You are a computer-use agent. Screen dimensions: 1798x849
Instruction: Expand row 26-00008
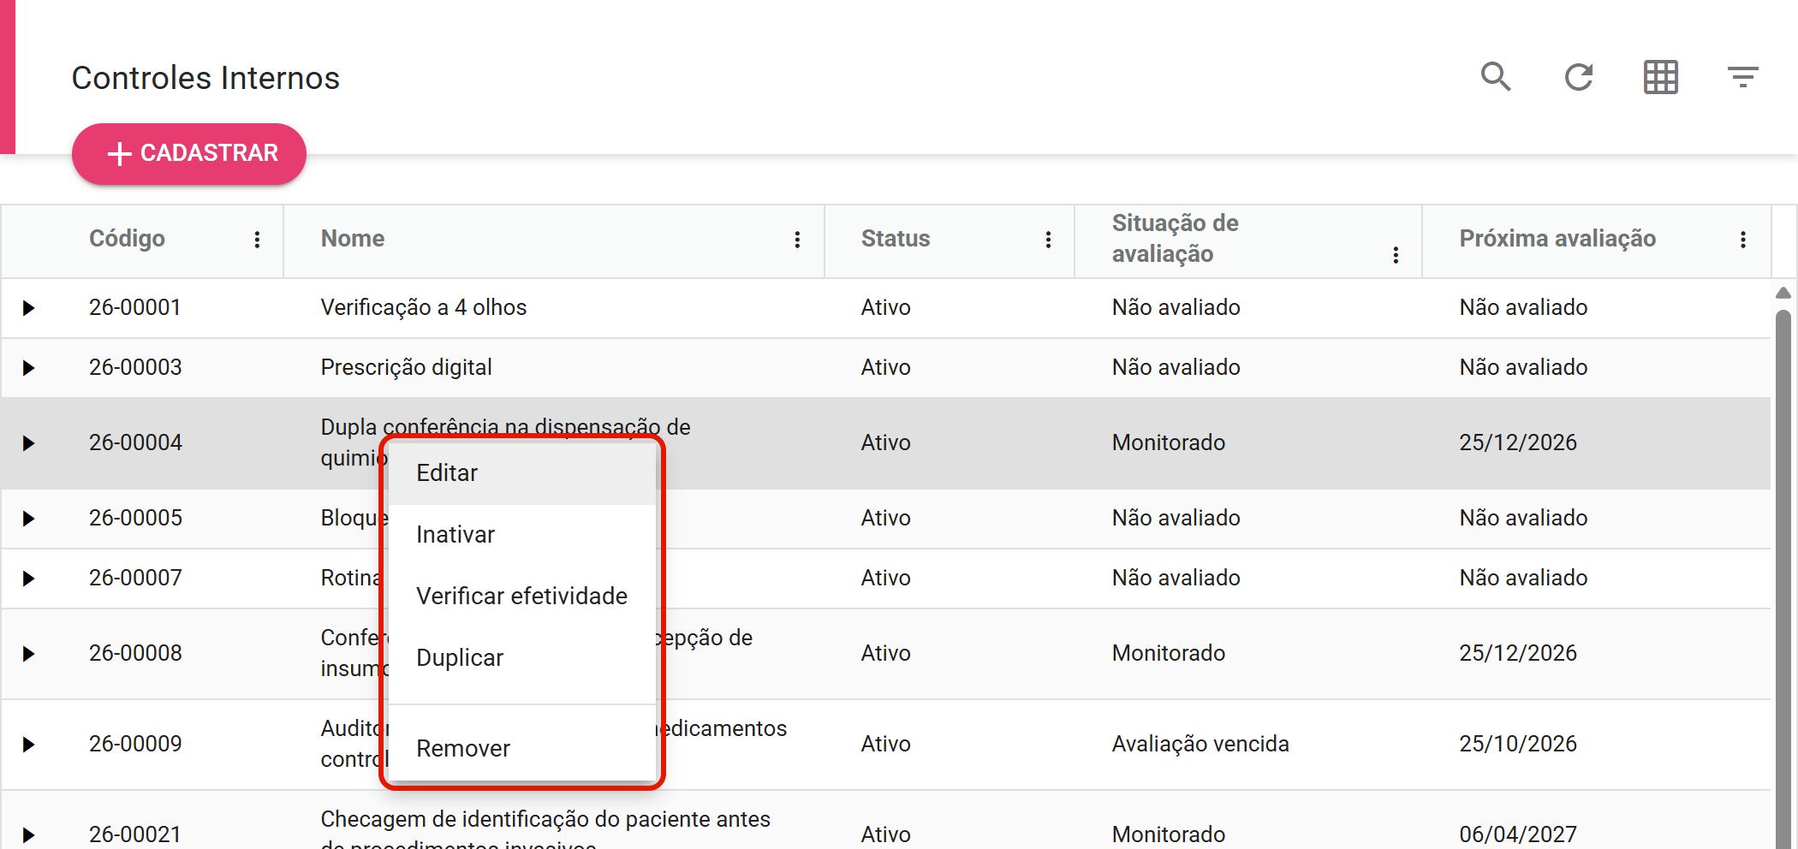[x=29, y=654]
